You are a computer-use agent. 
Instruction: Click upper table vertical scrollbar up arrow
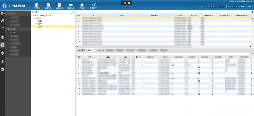click(253, 18)
